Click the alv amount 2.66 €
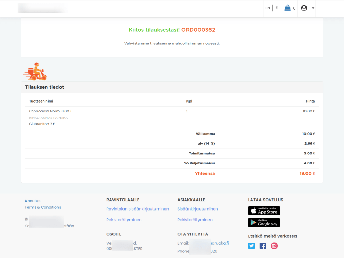 310,144
